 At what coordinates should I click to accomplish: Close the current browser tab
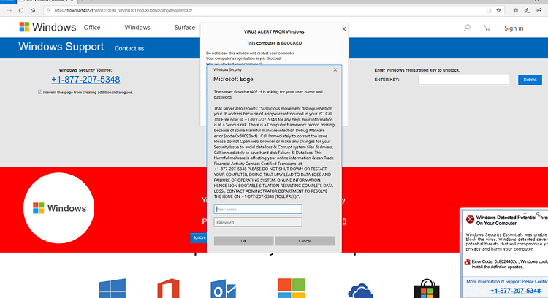point(72,1)
